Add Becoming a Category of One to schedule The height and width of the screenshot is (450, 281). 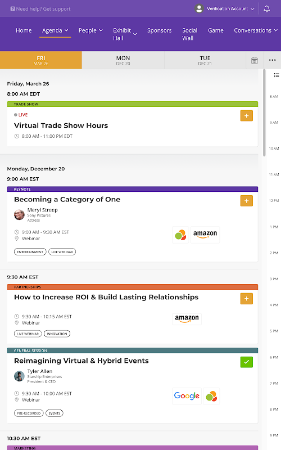click(x=246, y=201)
